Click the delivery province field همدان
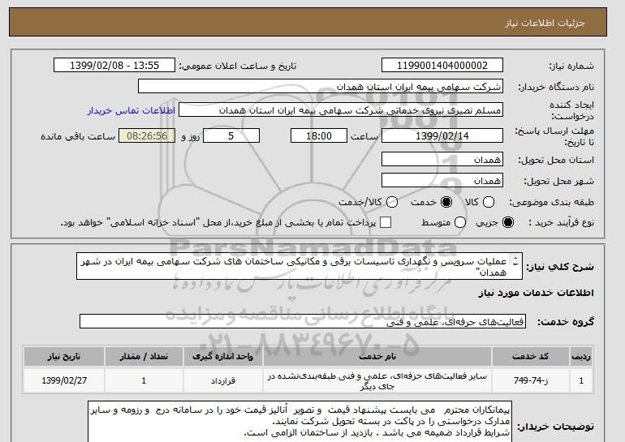This screenshot has height=442, width=625. pos(442,159)
